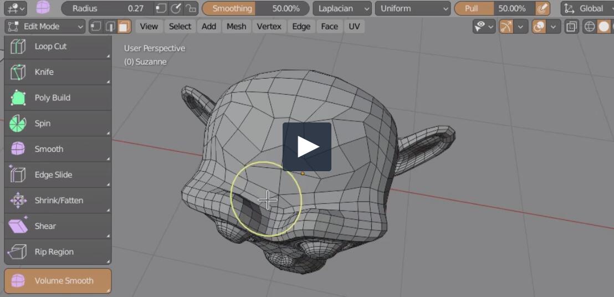614x297 pixels.
Task: Open the Vertex menu
Action: click(269, 27)
